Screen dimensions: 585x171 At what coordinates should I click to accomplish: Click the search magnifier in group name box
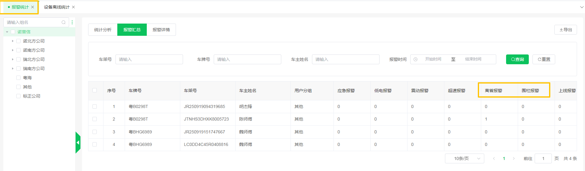64,22
